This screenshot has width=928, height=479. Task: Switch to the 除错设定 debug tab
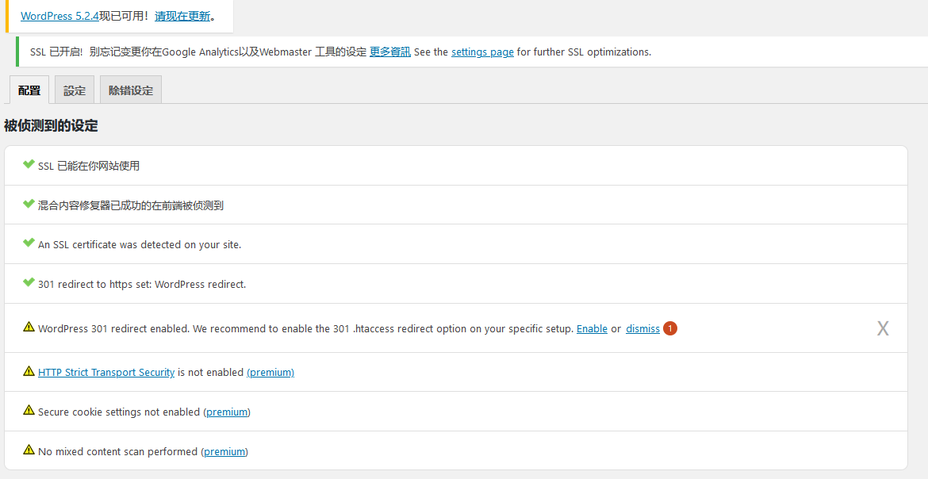coord(131,90)
